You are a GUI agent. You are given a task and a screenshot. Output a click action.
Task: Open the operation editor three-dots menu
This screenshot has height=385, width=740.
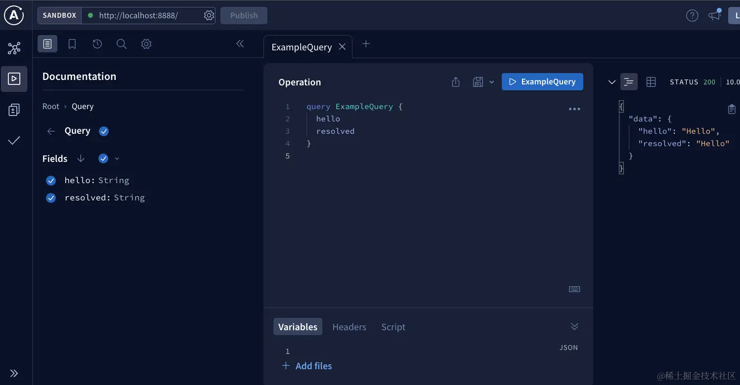click(x=574, y=109)
